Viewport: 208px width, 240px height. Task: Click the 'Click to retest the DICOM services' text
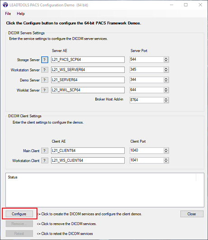pyautogui.click(x=67, y=234)
